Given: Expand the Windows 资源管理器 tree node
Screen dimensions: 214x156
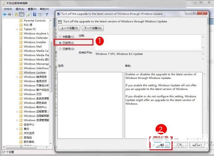Looking at the screenshot, I should point(17,120).
